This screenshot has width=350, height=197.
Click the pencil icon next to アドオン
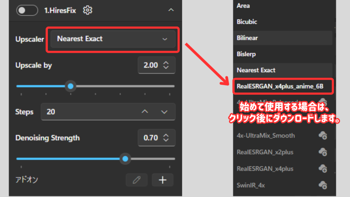[136, 180]
